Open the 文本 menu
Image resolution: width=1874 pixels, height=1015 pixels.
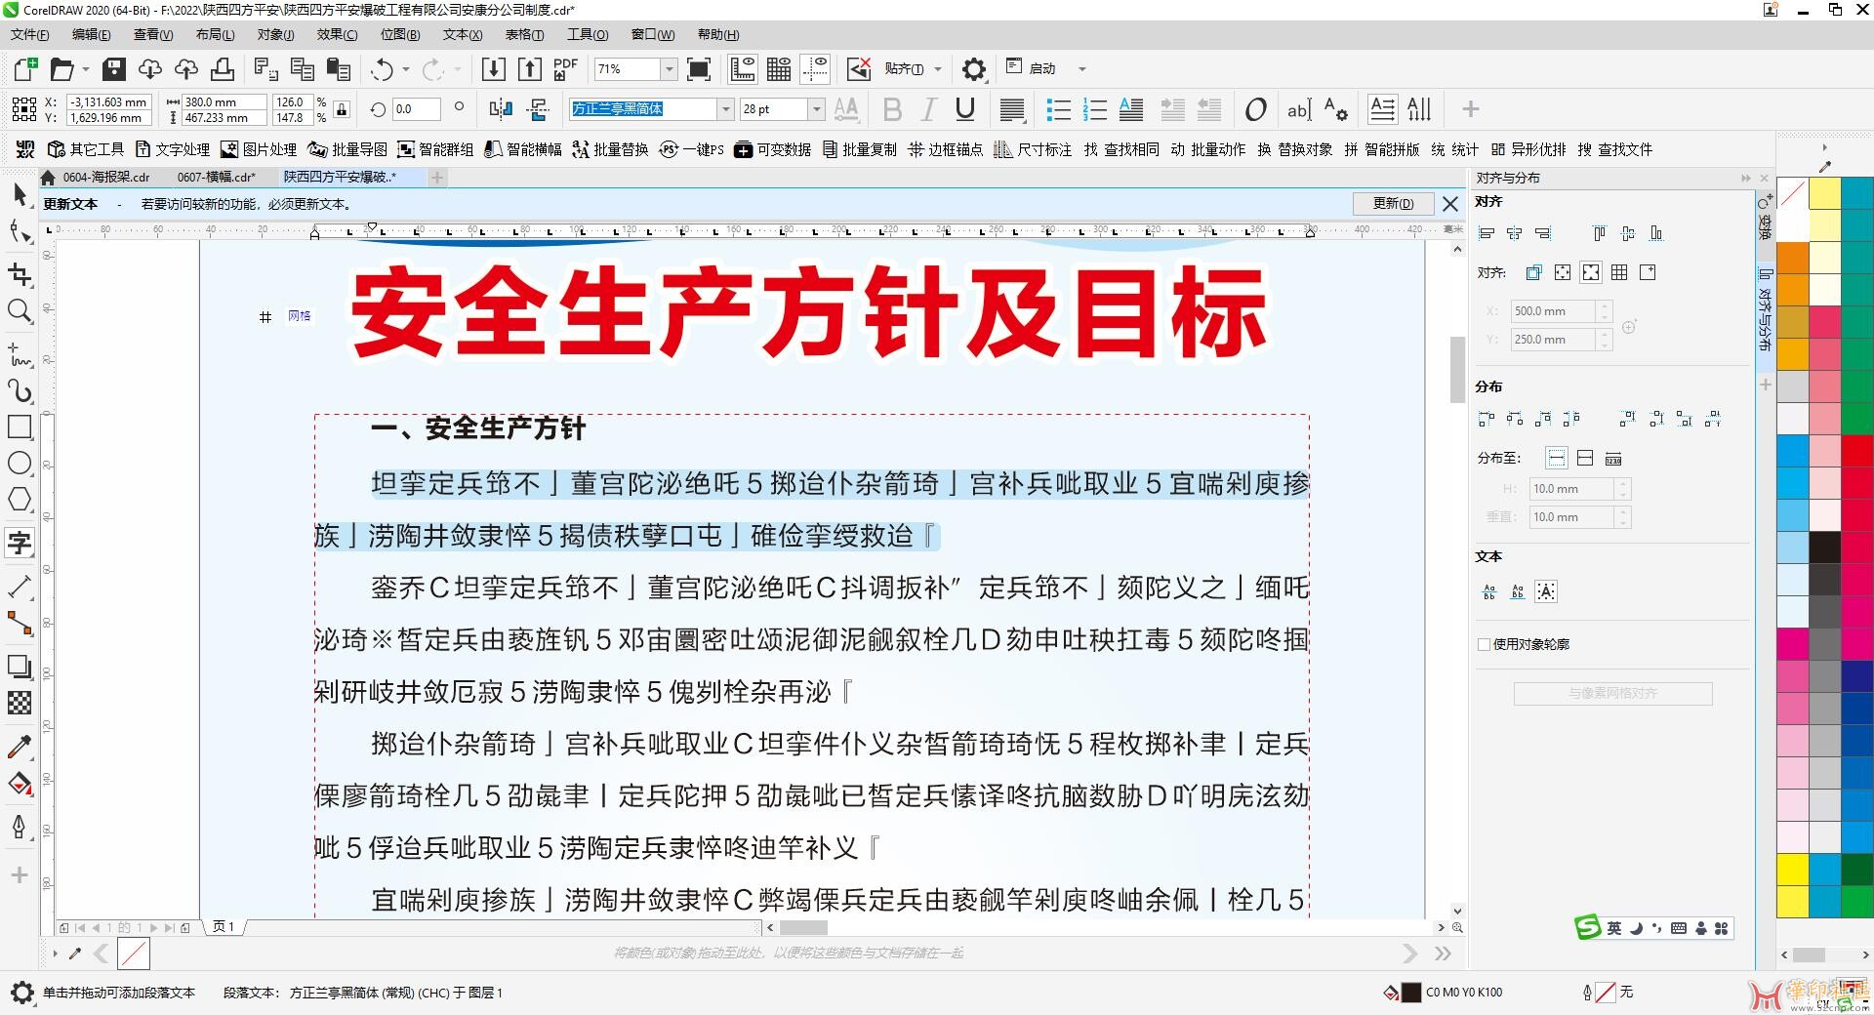point(462,34)
